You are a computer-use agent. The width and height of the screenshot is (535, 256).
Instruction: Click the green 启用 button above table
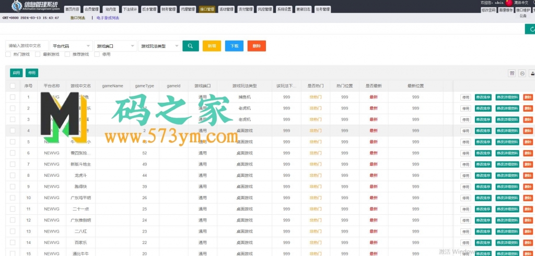16,73
